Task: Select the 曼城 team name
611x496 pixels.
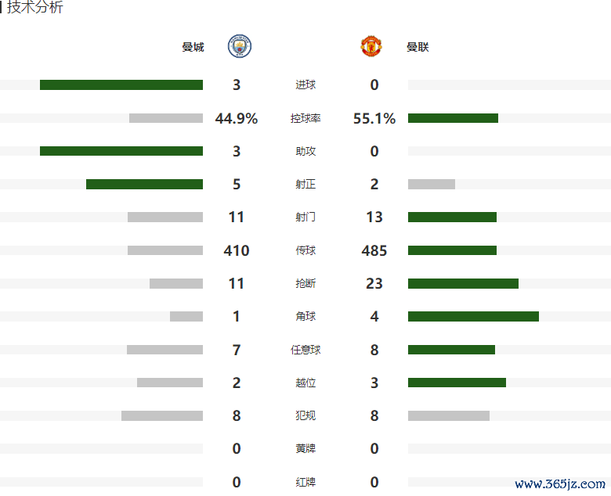Action: (193, 47)
